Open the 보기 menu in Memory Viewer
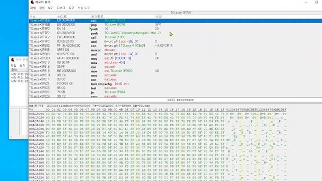Viewport: 322px width, 181px height. [51, 8]
